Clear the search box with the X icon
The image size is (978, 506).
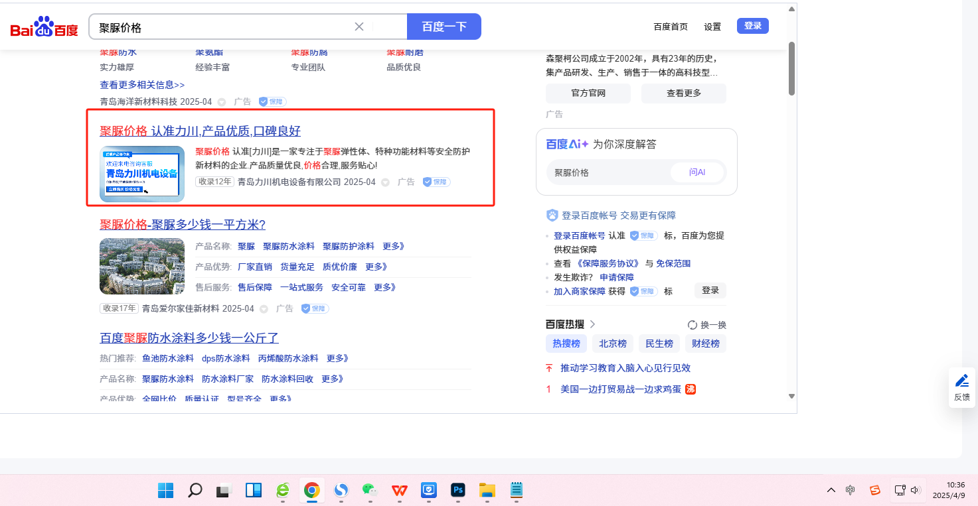359,27
